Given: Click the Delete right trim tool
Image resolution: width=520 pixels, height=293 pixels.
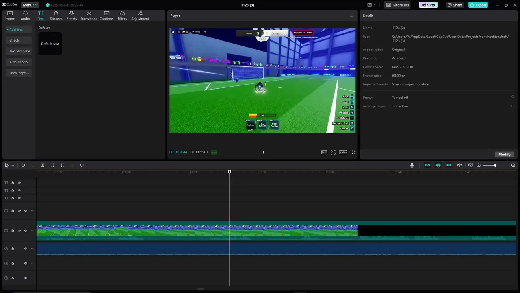Looking at the screenshot, I should [62, 165].
